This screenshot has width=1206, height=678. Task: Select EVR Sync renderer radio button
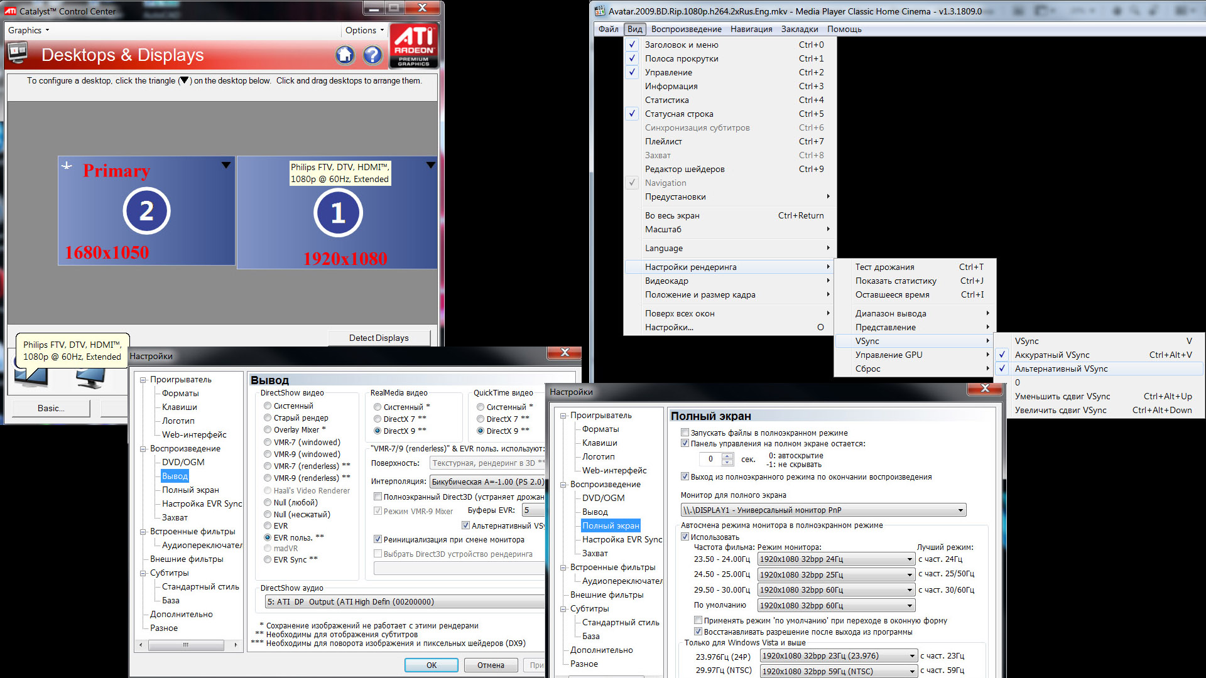pyautogui.click(x=268, y=559)
